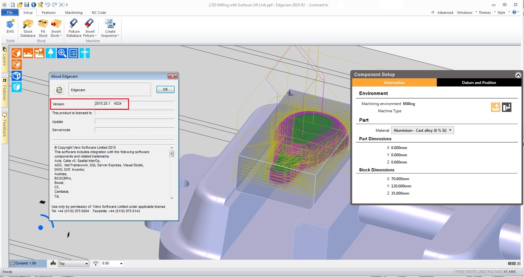Screen dimensions: 524x277
Task: Click the blue info icon in quick access toolbar
Action: tap(33, 5)
